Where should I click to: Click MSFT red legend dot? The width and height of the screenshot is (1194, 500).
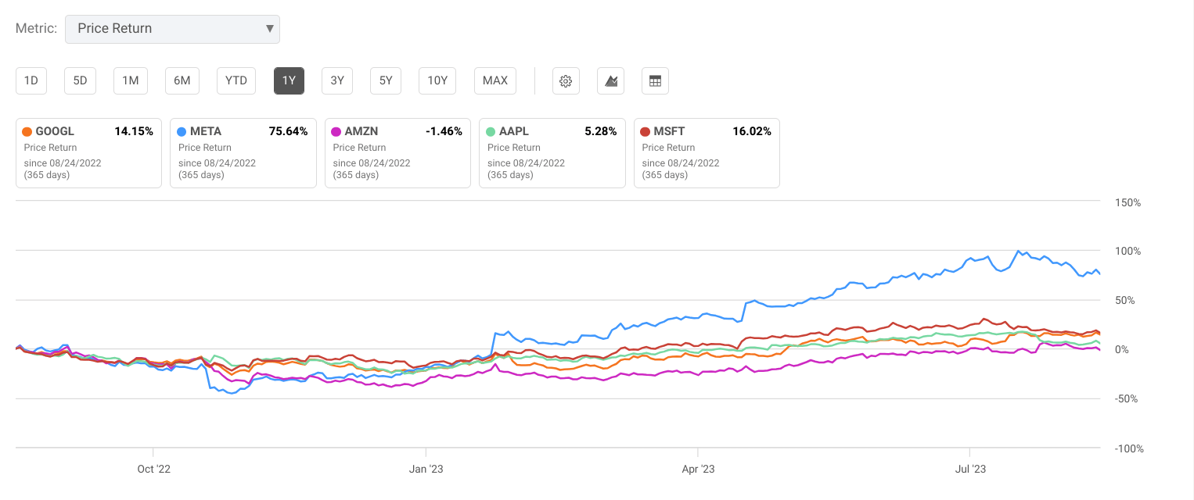coord(646,131)
